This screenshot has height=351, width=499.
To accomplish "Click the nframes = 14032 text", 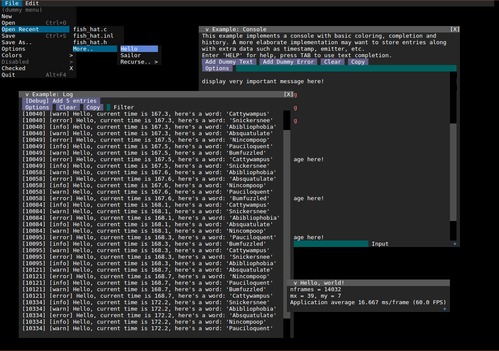I will pyautogui.click(x=315, y=289).
